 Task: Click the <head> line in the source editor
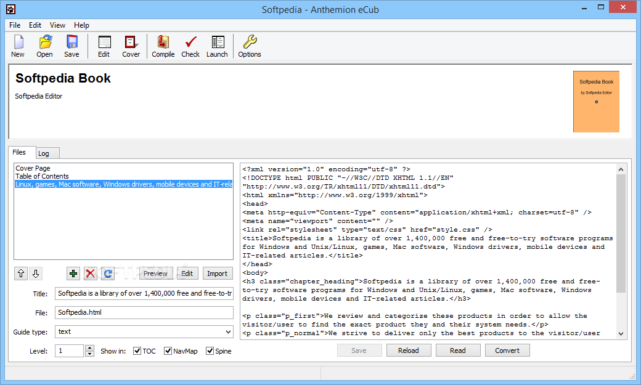pos(255,203)
